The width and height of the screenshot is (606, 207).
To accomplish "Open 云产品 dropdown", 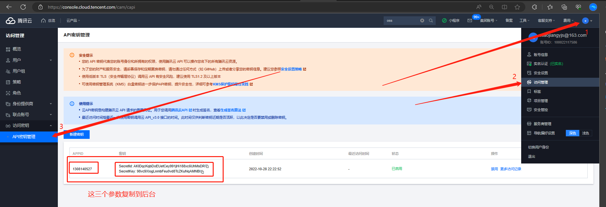I will click(x=73, y=20).
